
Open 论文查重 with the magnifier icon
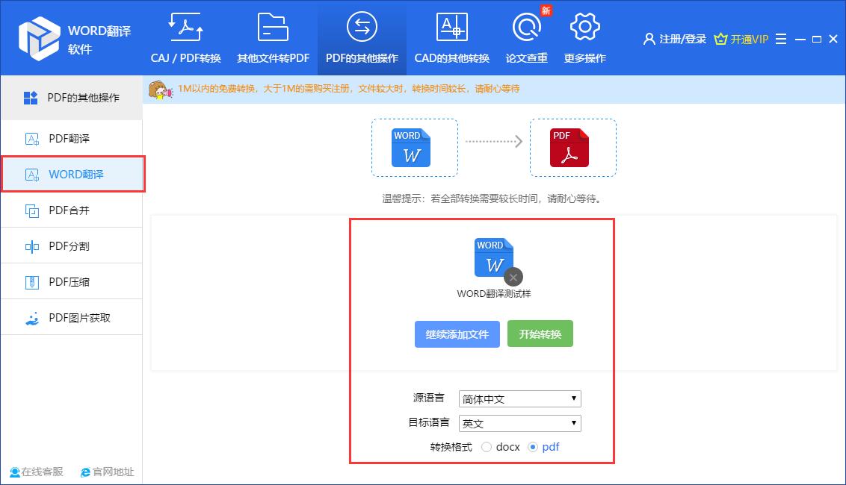(527, 27)
